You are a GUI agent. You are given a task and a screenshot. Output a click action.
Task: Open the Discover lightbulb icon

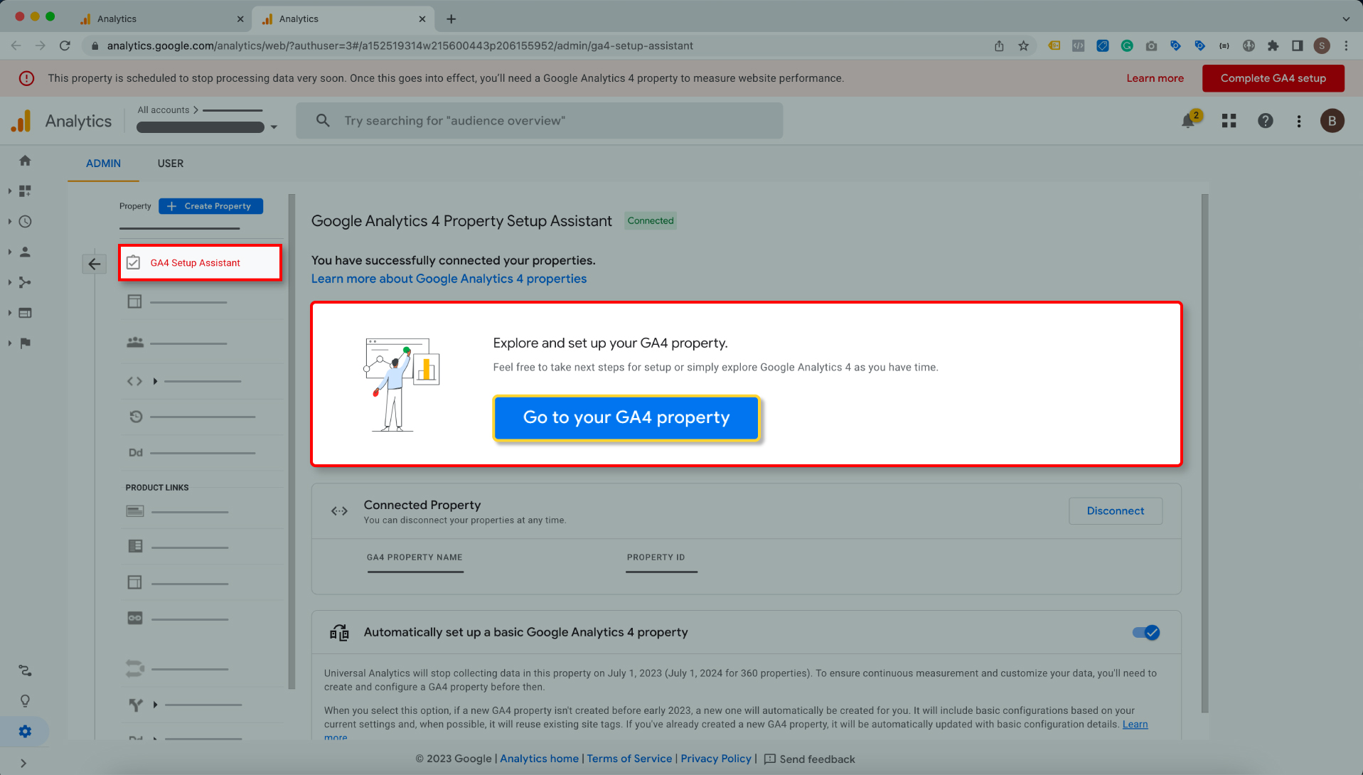tap(25, 701)
